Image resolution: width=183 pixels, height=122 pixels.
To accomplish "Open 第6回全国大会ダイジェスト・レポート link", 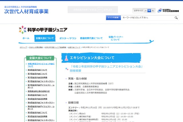I will 41,108.
